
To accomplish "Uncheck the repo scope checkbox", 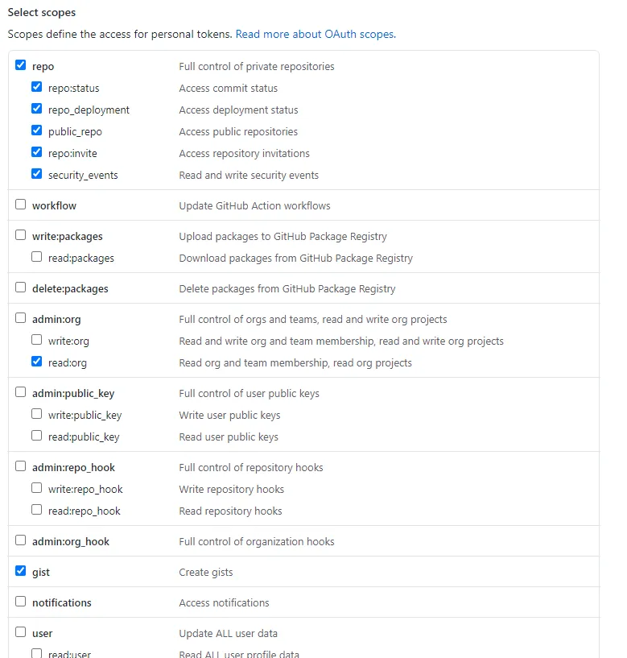I will tap(21, 66).
